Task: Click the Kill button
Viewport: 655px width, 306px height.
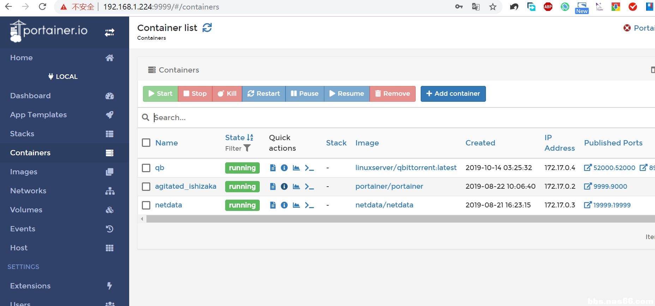Action: tap(227, 94)
